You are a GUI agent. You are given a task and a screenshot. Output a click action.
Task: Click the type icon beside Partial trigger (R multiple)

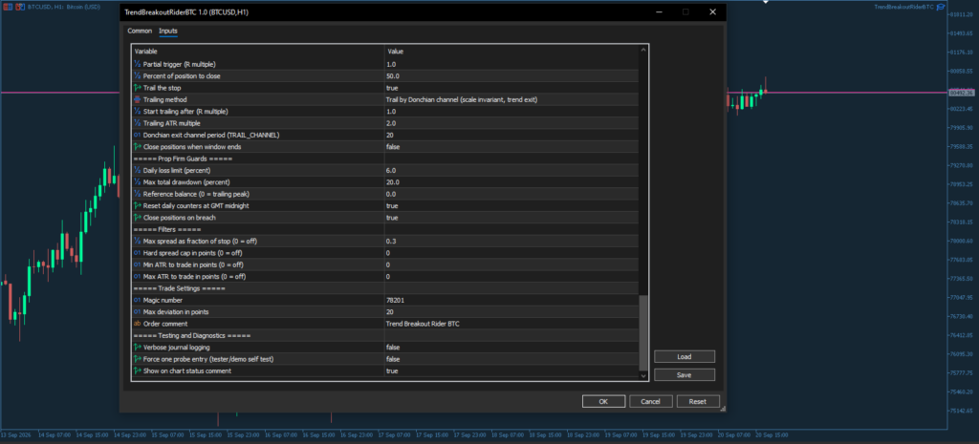(x=138, y=64)
